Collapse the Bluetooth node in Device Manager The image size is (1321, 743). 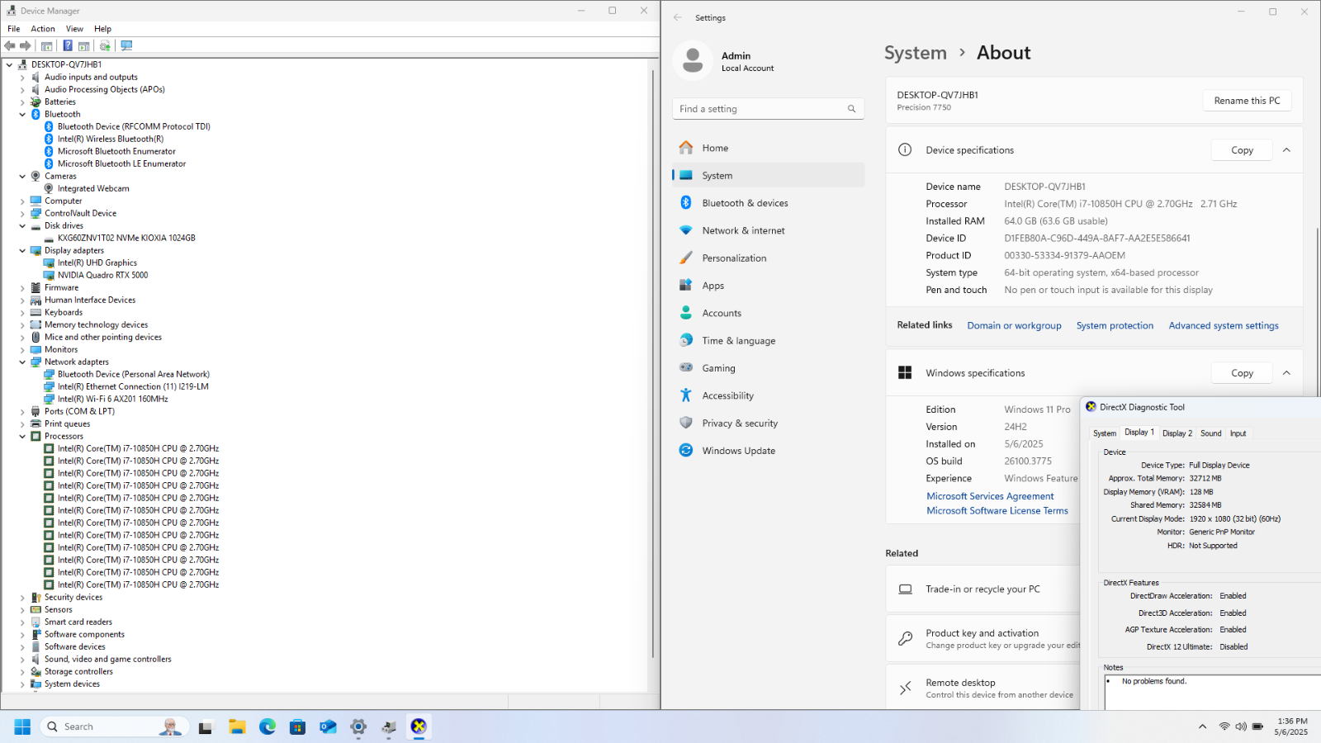22,114
